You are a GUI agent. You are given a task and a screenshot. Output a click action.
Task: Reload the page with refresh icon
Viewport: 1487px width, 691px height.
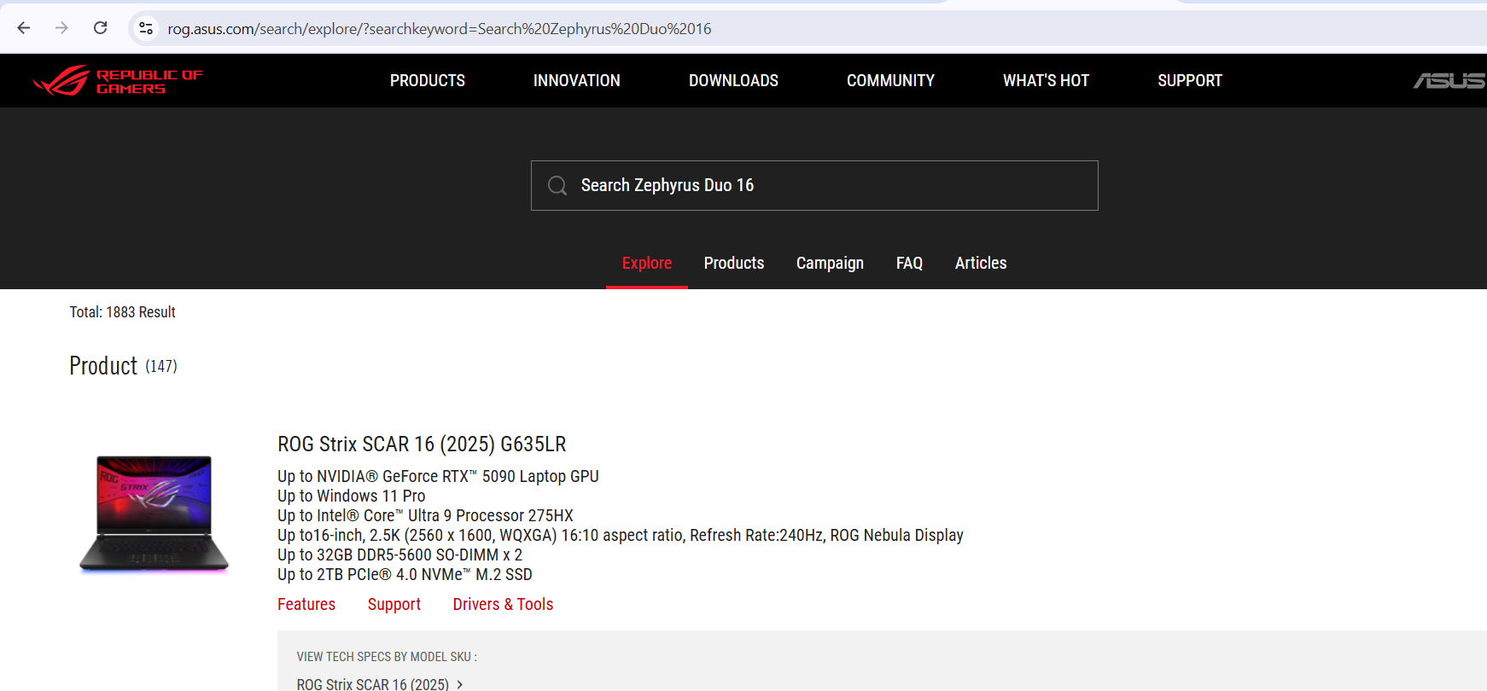pyautogui.click(x=100, y=28)
